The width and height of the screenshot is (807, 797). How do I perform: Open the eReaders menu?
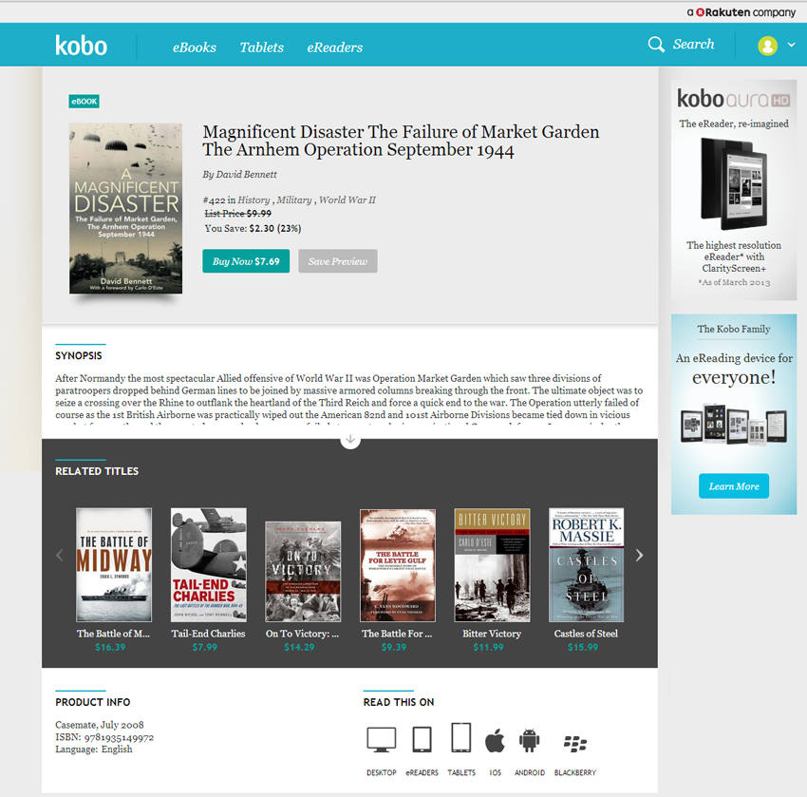[334, 47]
